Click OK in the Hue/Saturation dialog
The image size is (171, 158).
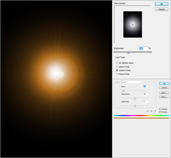point(164,84)
